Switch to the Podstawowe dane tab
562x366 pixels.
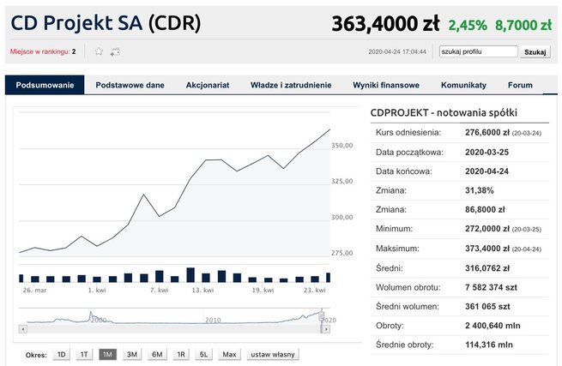[130, 85]
